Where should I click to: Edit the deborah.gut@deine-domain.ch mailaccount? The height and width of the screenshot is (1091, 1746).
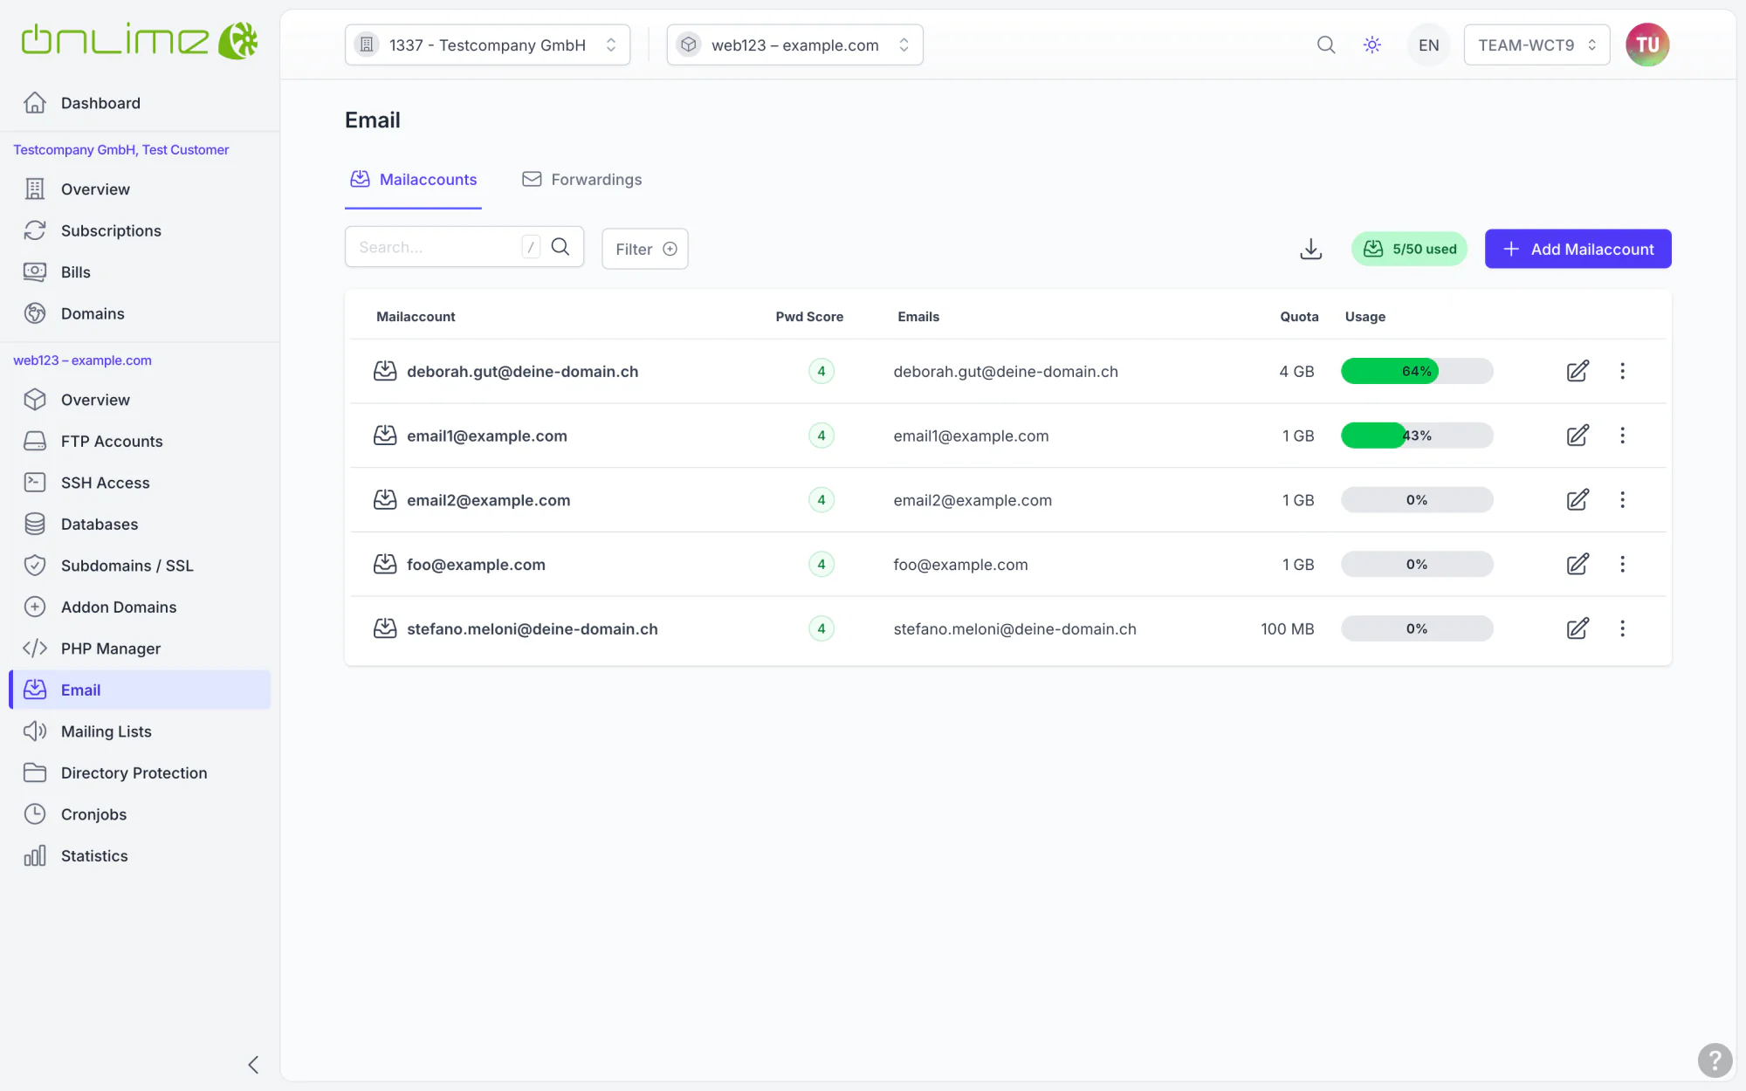[1578, 371]
